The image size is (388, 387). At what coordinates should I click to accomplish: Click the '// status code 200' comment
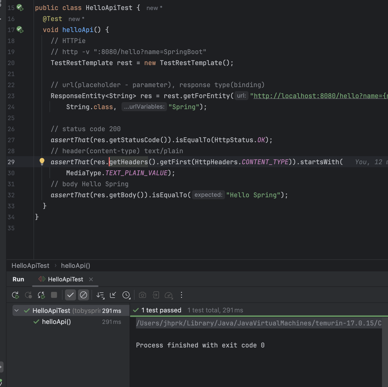point(86,129)
